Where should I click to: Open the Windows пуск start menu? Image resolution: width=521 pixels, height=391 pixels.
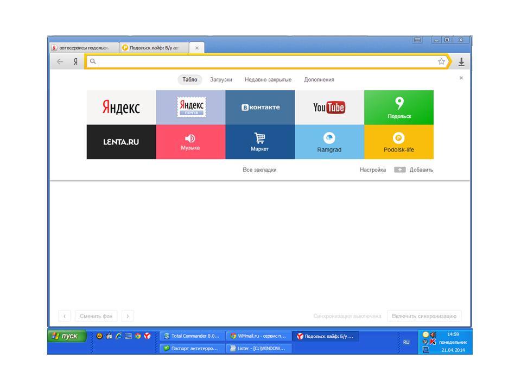[67, 336]
